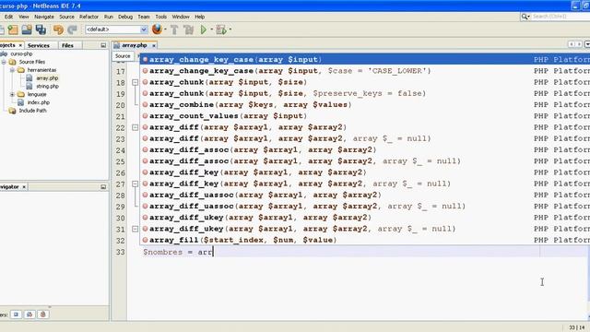The height and width of the screenshot is (332, 590).
Task: Click the Redo toolbar icon
Action: [72, 30]
